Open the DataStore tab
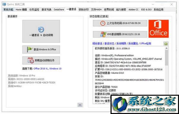Screen dimensions: 179x114 [x=59, y=10]
